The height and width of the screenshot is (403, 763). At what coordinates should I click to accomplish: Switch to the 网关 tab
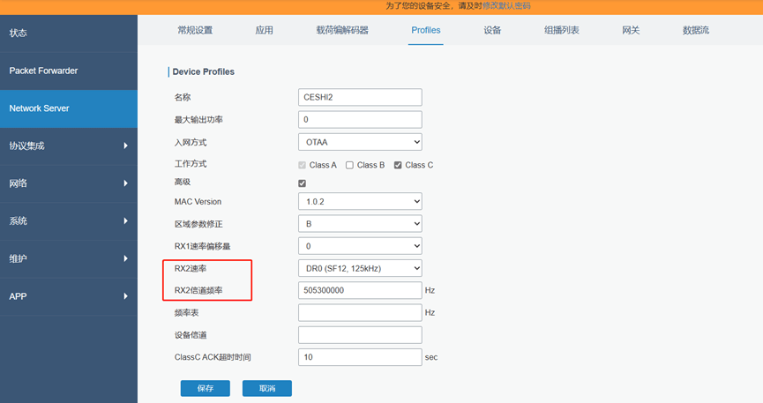tap(631, 30)
